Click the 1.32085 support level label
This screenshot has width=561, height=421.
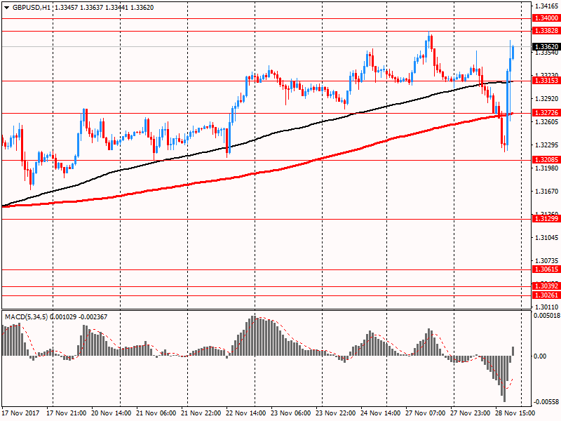546,160
